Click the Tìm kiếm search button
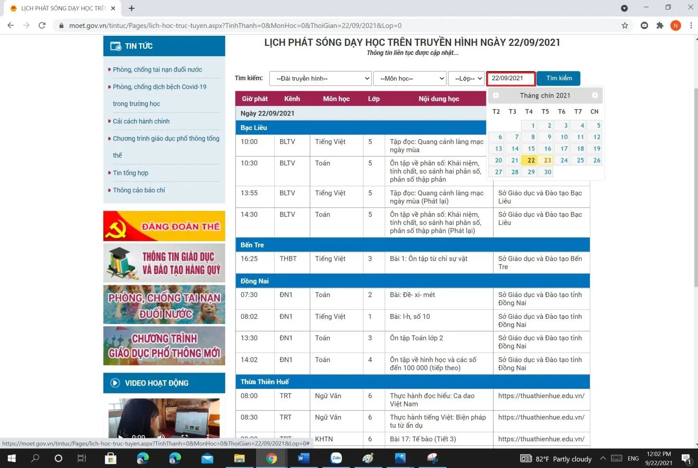This screenshot has height=468, width=698. 559,78
